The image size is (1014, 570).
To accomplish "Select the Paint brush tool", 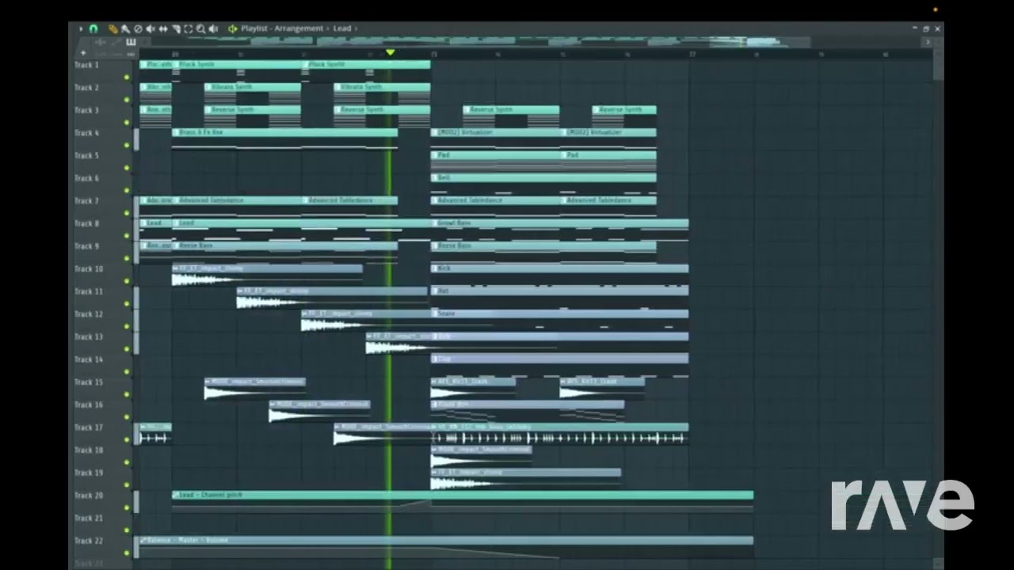I will click(x=125, y=29).
